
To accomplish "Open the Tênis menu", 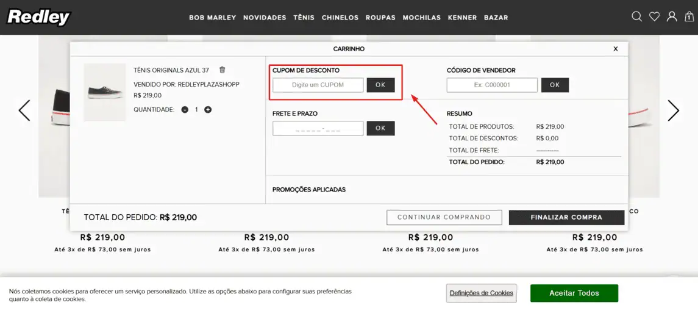I will (x=304, y=18).
